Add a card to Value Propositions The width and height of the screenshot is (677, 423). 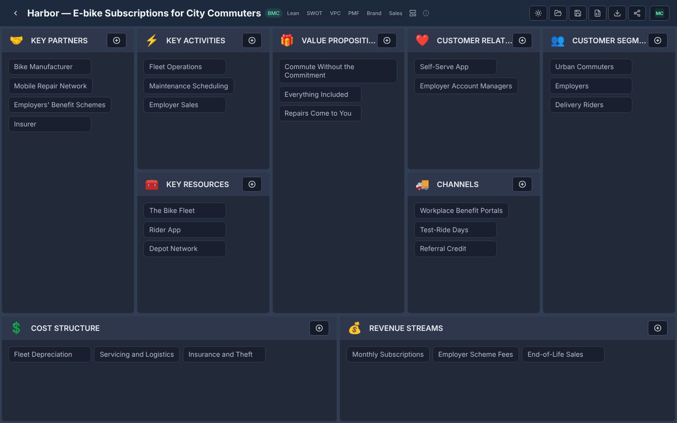point(387,40)
